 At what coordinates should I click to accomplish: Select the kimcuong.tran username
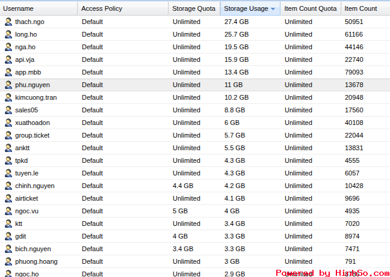[x=36, y=97]
